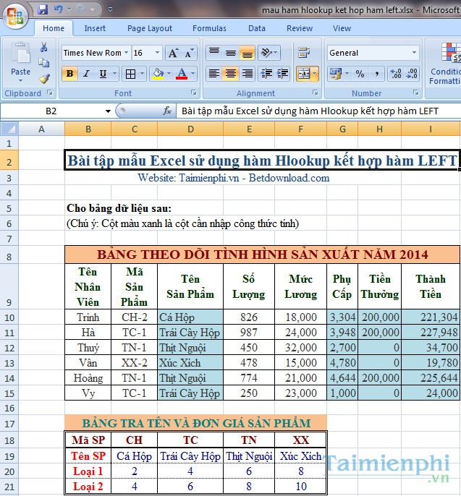
Task: Select row 10 header
Action: 9,317
